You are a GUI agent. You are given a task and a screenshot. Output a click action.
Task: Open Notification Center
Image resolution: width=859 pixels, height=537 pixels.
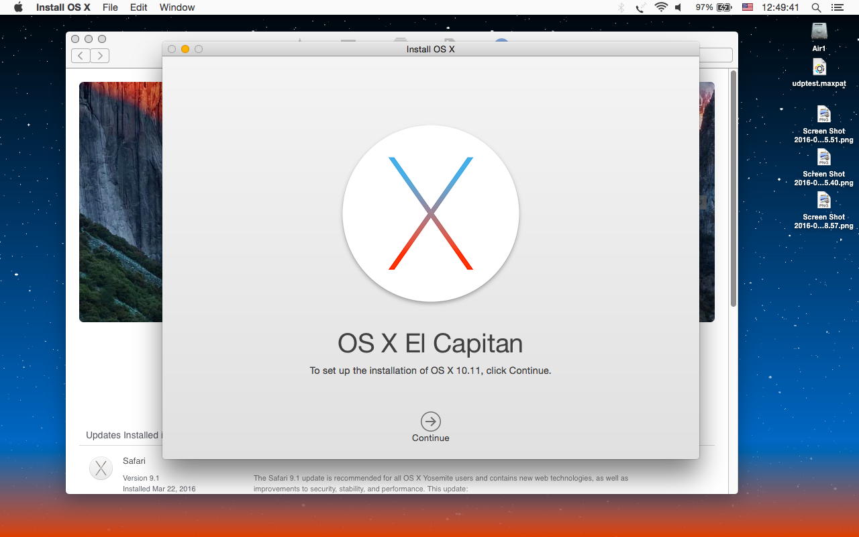click(x=837, y=7)
